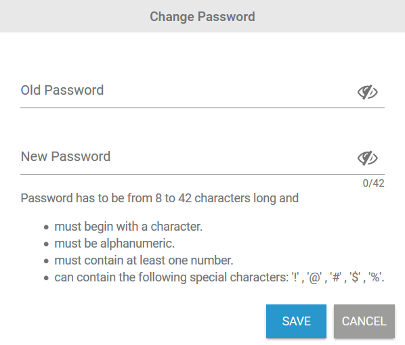Save the new password

[296, 321]
